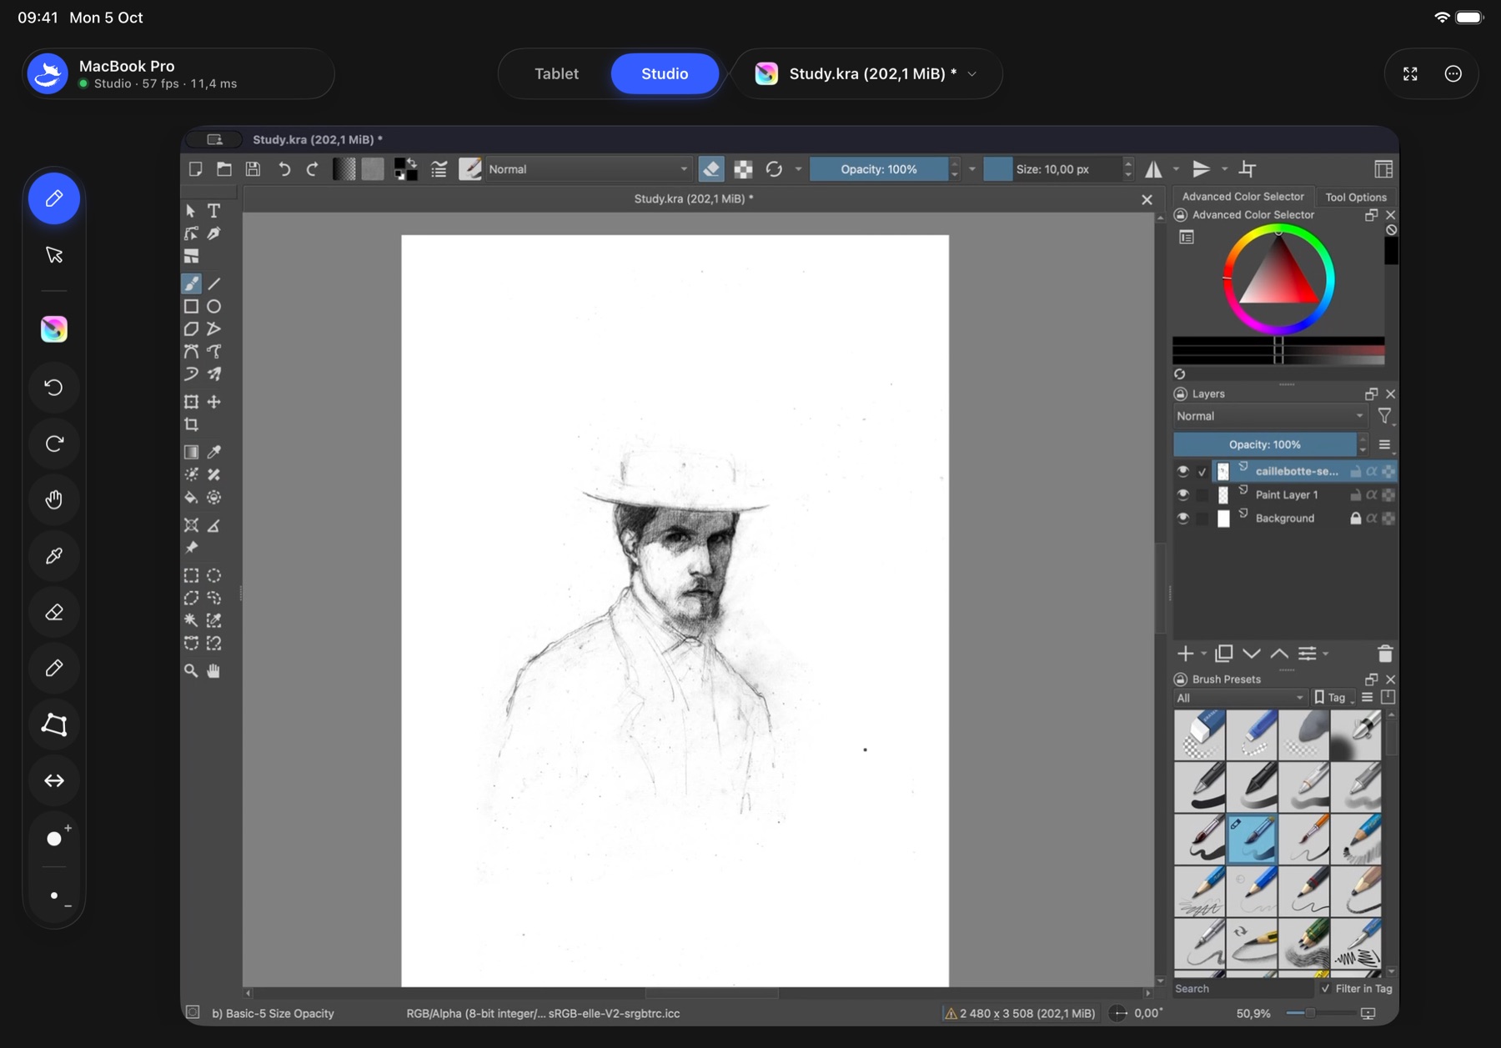
Task: Adjust the brush Opacity 100% slider
Action: [x=879, y=169]
